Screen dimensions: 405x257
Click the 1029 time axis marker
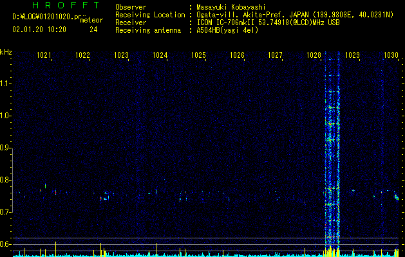(x=352, y=55)
